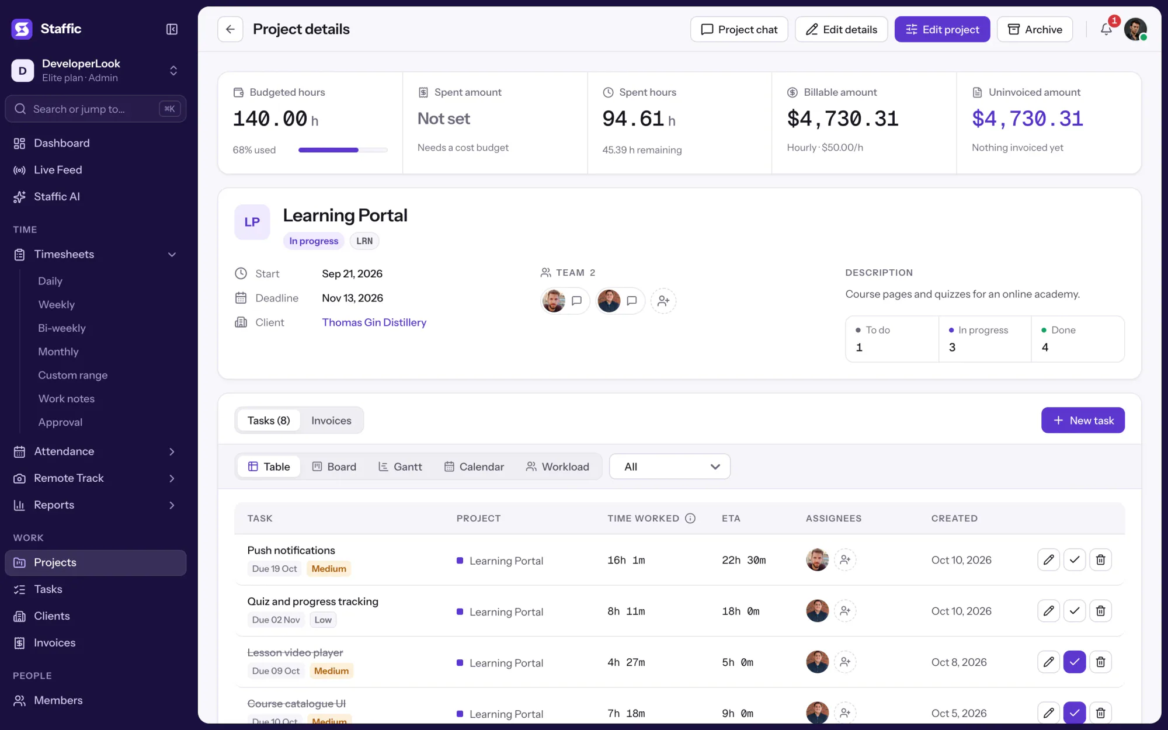Click the Search or jump to field
The image size is (1168, 730).
(96, 109)
